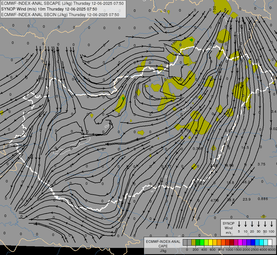
Task: Select the J/kg unit label in legend
Action: (x=163, y=251)
